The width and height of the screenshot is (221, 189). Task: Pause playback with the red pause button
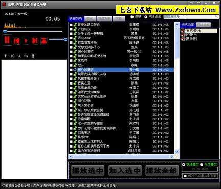(7, 40)
